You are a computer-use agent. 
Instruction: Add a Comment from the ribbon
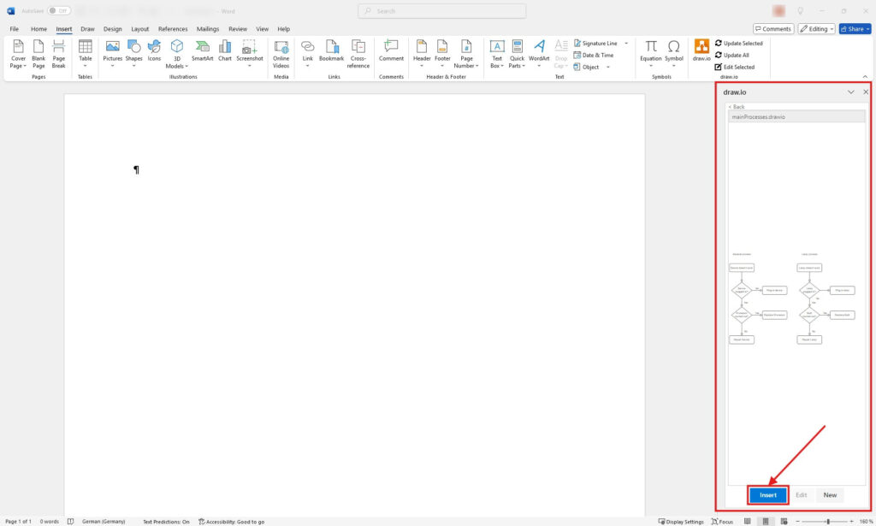pyautogui.click(x=391, y=50)
